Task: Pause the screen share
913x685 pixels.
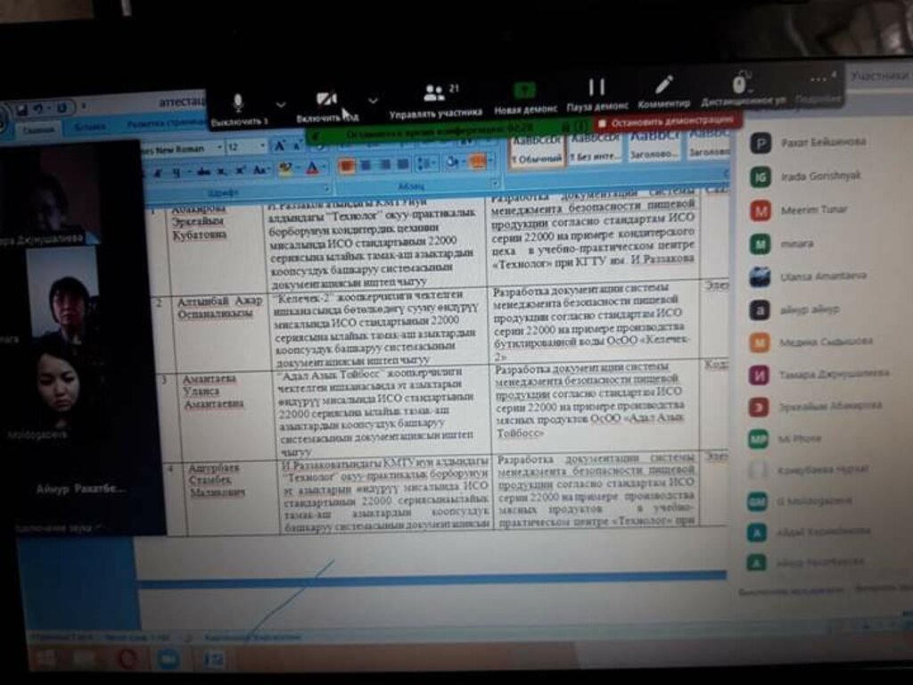Action: click(x=596, y=95)
